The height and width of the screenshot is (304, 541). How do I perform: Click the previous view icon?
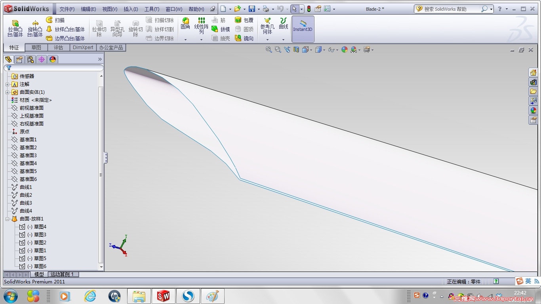pyautogui.click(x=287, y=49)
